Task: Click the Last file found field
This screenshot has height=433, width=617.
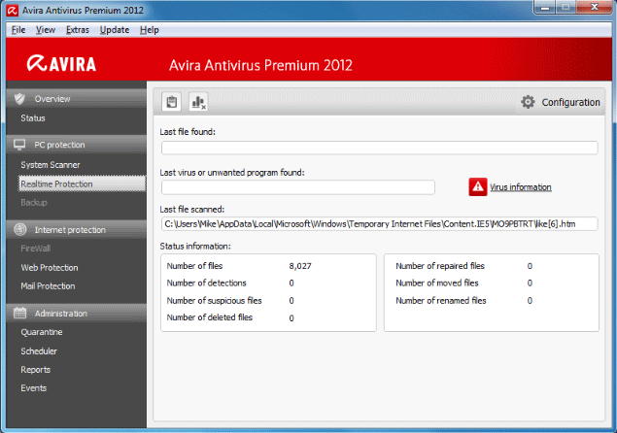Action: [x=379, y=148]
